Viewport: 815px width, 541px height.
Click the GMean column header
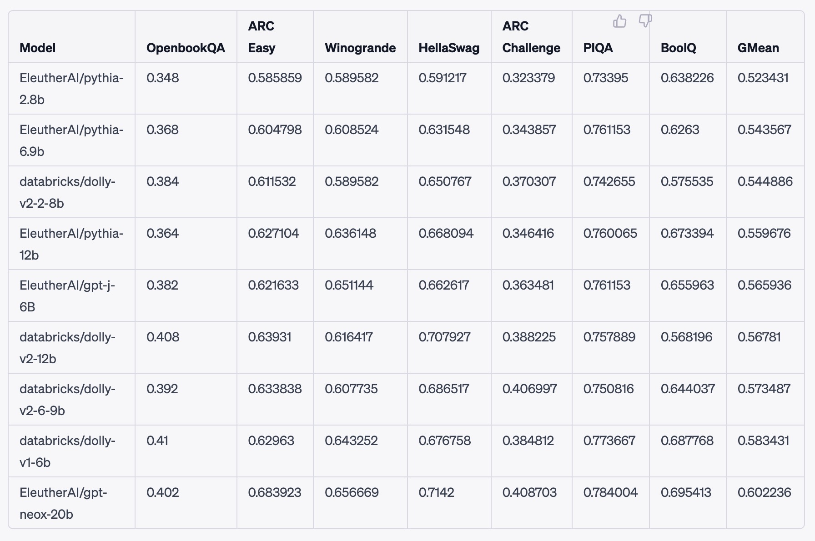(758, 48)
